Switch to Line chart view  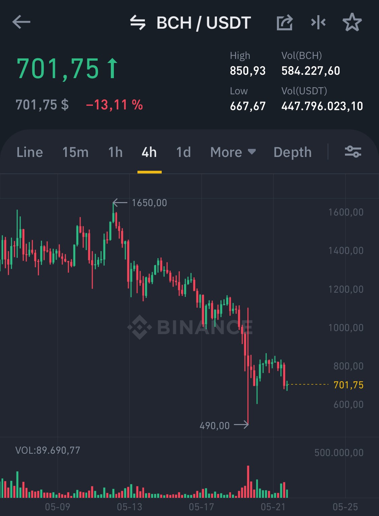pos(30,152)
